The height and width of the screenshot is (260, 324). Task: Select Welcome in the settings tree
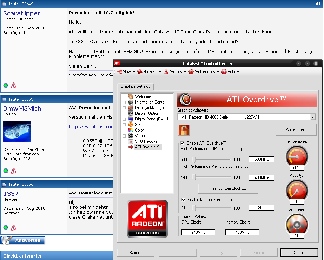[143, 96]
